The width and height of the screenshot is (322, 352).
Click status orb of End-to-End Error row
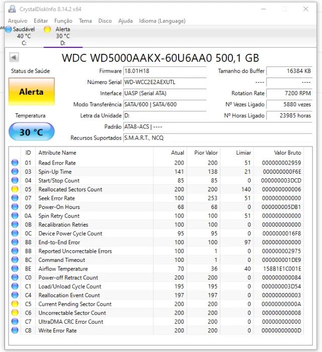[x=15, y=242]
